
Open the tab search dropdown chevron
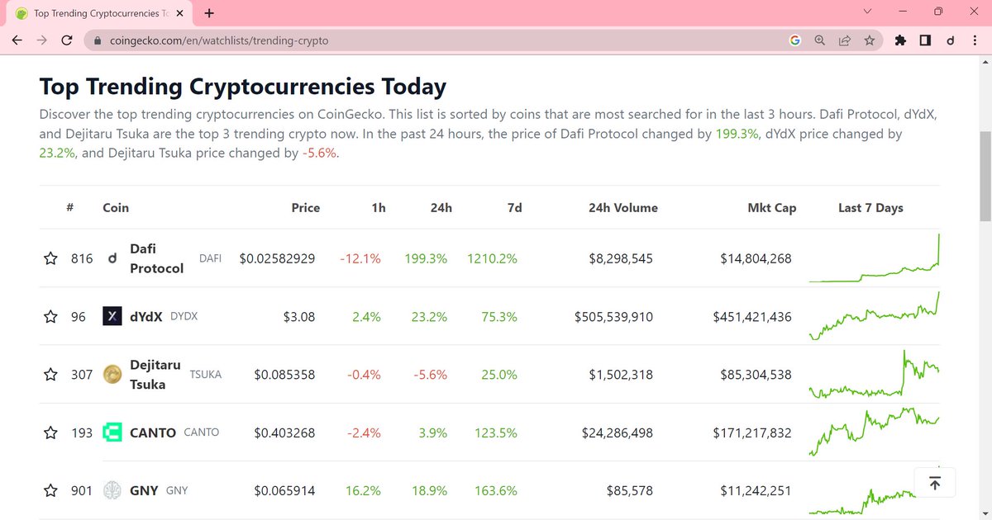pyautogui.click(x=867, y=12)
